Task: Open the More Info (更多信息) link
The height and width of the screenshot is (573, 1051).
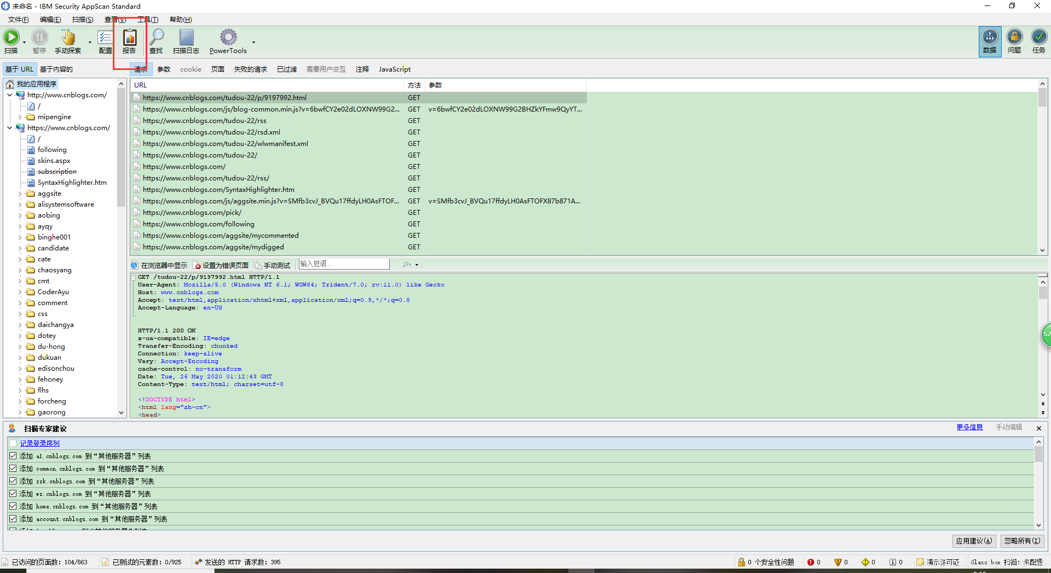Action: (x=969, y=427)
